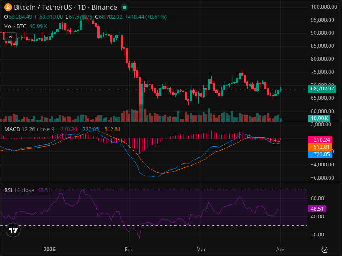Viewport: 342px width, 256px height.
Task: Click the 2026 date label on time axis
Action: [x=50, y=250]
